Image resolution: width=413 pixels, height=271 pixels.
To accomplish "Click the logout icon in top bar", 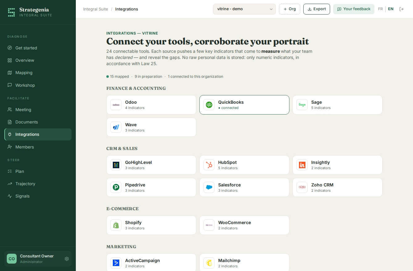I will click(401, 9).
